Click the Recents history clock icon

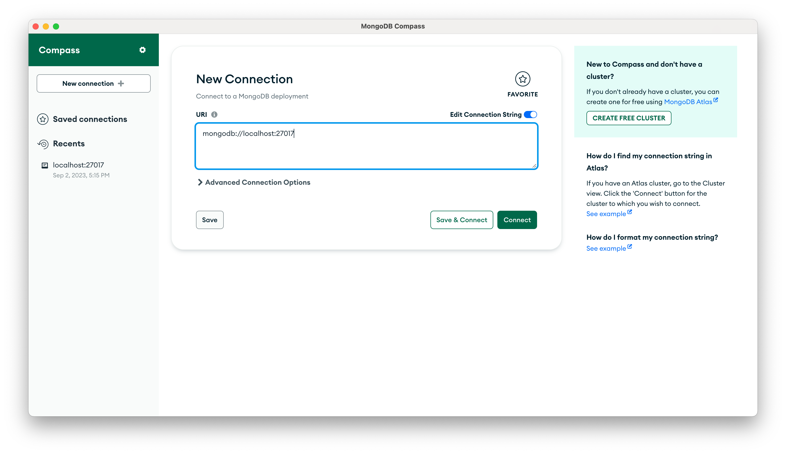[43, 144]
